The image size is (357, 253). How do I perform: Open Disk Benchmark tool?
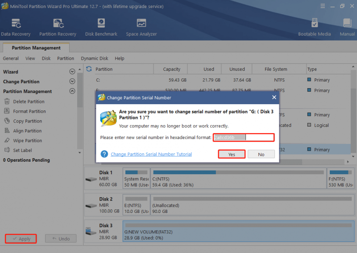(x=101, y=27)
